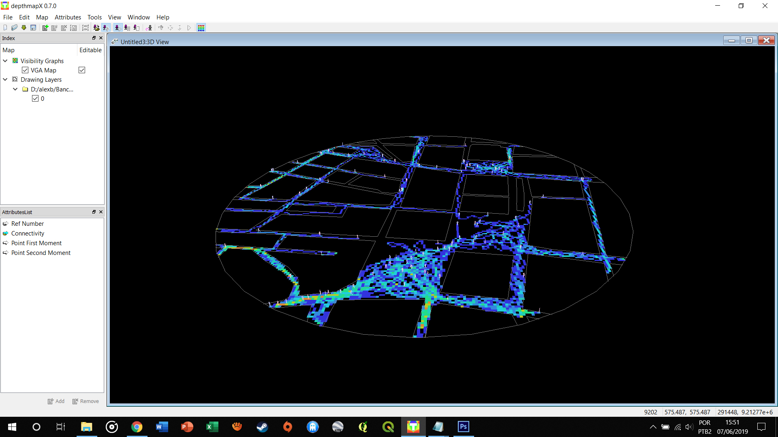Click the Remove attribute button

coord(85,401)
